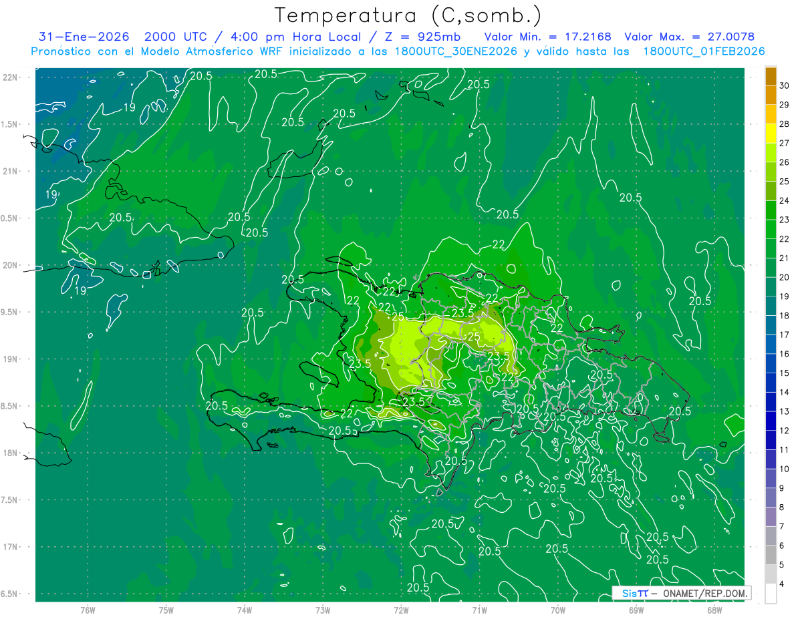The image size is (802, 619).
Task: Click the legend scale number '30'
Action: pyautogui.click(x=785, y=86)
